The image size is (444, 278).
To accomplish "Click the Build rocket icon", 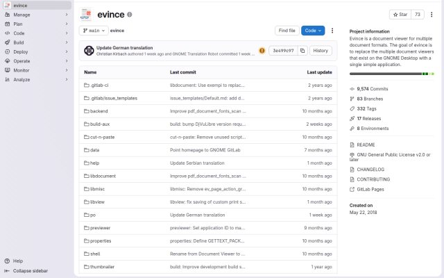I will click(8, 42).
